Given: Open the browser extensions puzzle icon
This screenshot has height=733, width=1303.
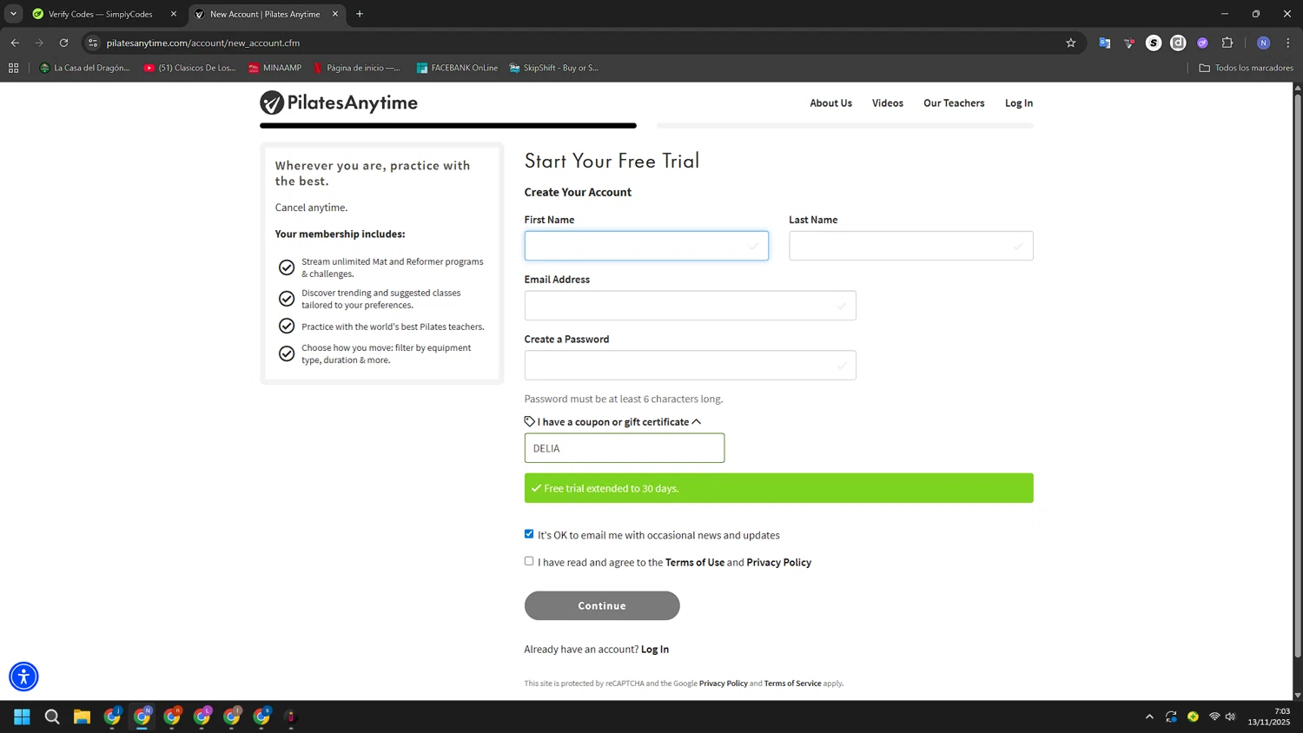Looking at the screenshot, I should 1227,43.
